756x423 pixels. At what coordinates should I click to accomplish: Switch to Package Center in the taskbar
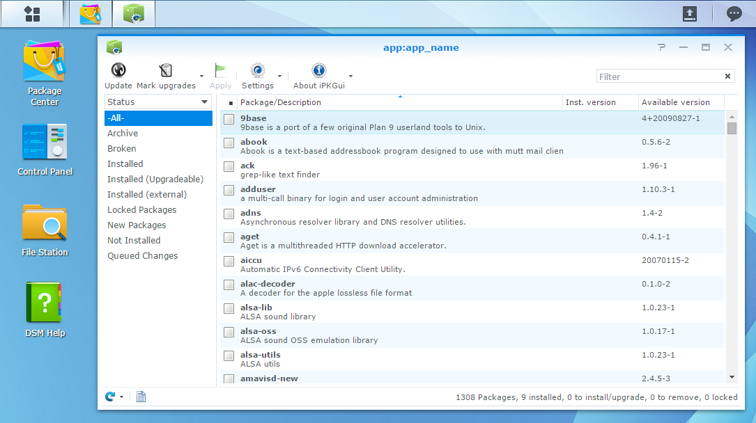click(91, 13)
